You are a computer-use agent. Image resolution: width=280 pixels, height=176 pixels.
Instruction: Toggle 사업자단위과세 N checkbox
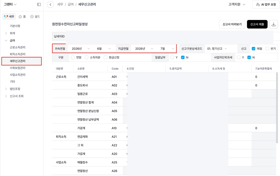tap(249, 57)
